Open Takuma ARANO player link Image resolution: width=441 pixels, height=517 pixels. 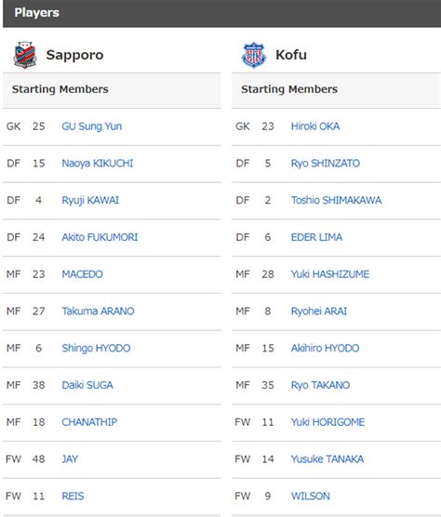tap(98, 311)
